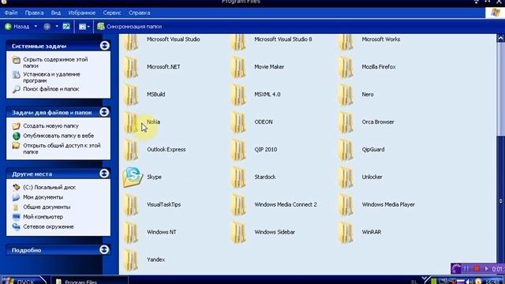Click the vertical scrollbar thumb
This screenshot has height=284, width=505.
tap(501, 88)
